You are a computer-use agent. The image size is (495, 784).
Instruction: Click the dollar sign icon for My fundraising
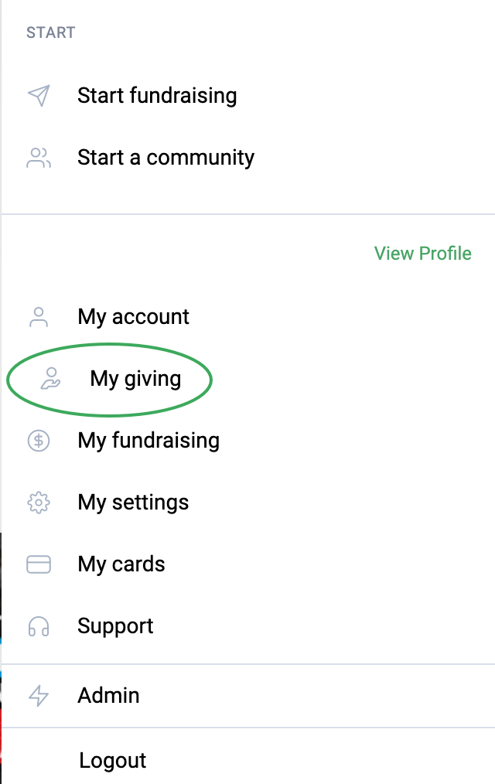pyautogui.click(x=38, y=440)
